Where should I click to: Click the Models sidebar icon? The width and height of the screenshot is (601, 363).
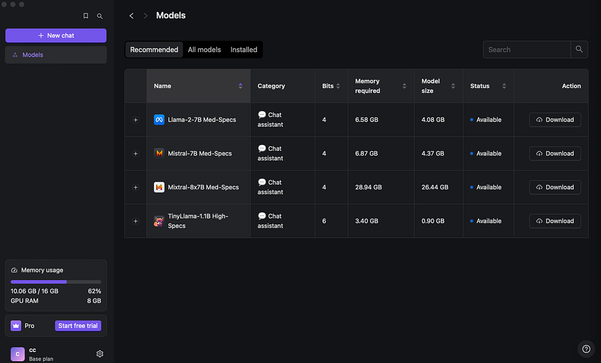pyautogui.click(x=15, y=55)
